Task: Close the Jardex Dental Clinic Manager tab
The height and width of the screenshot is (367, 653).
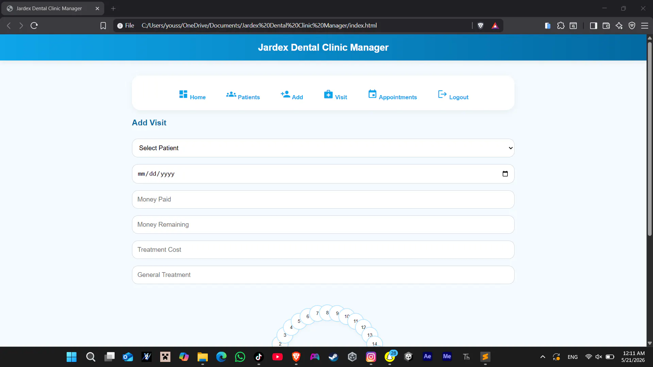Action: coord(97,8)
